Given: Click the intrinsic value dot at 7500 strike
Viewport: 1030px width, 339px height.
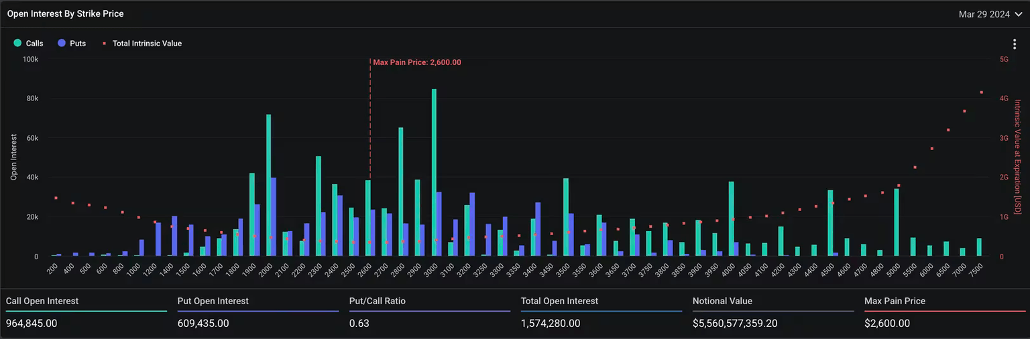Looking at the screenshot, I should (x=981, y=92).
